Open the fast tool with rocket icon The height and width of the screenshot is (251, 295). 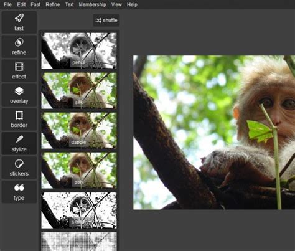(x=19, y=22)
